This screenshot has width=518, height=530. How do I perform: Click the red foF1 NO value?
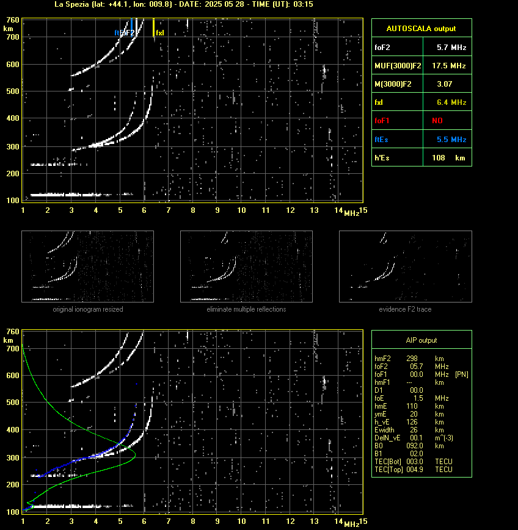coord(437,121)
